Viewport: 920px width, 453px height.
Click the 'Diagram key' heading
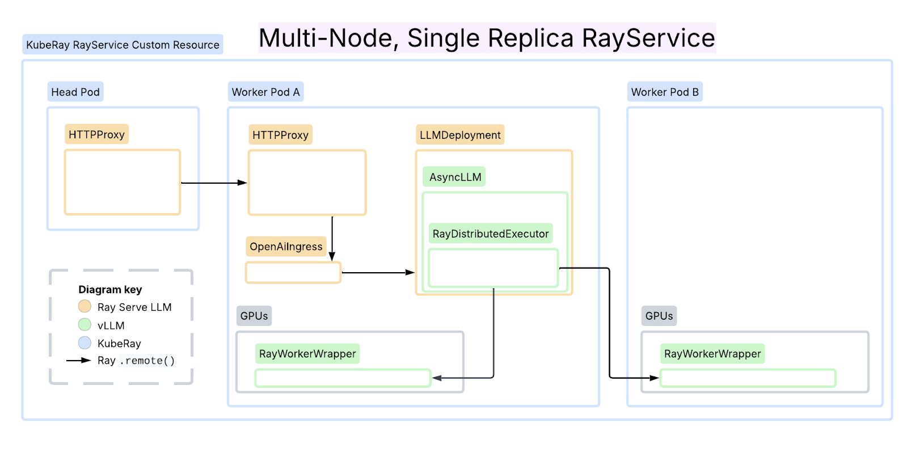click(x=110, y=289)
